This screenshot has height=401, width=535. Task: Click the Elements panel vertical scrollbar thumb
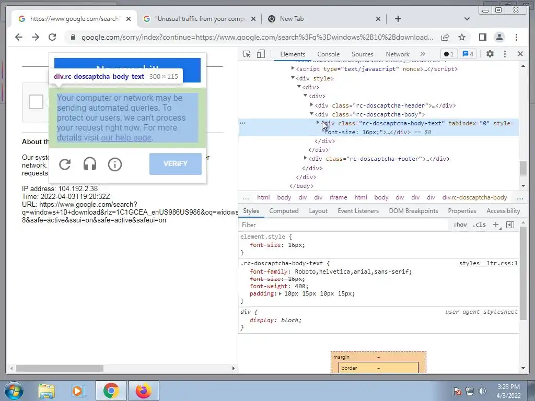(x=523, y=169)
